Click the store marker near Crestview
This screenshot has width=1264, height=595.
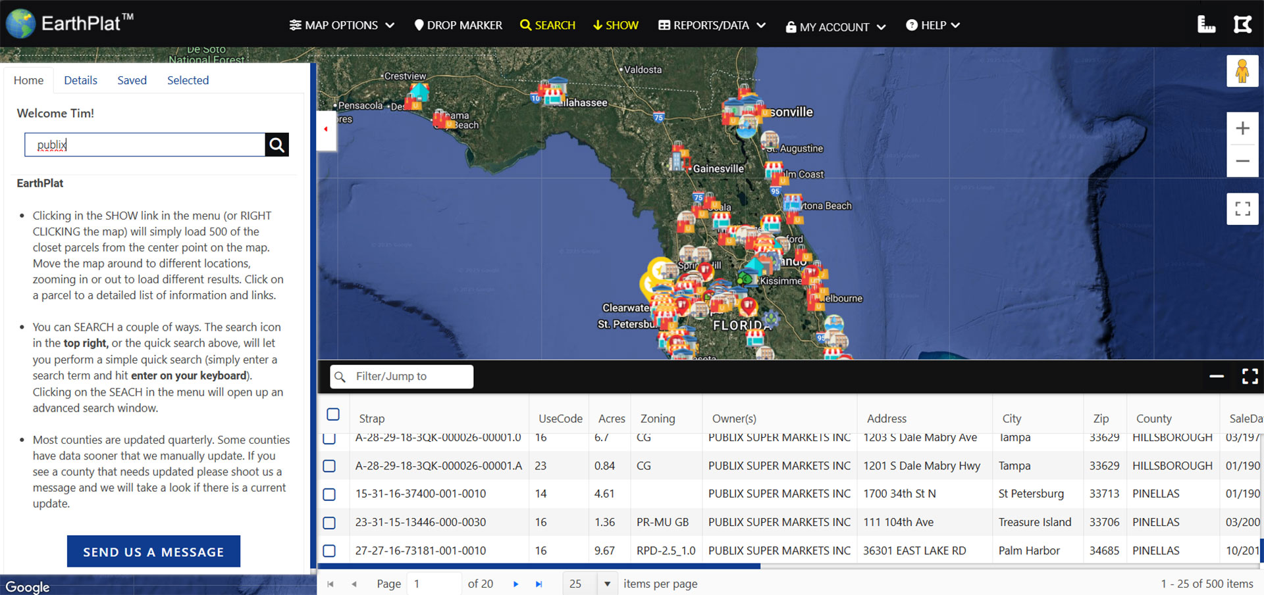[x=419, y=91]
